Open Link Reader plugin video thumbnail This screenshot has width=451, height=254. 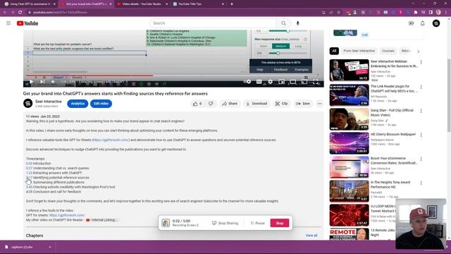(350, 95)
